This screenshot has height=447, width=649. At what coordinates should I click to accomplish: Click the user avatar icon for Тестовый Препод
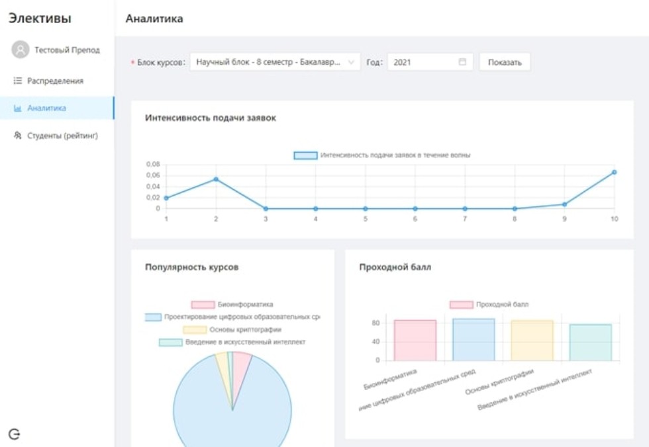(21, 50)
